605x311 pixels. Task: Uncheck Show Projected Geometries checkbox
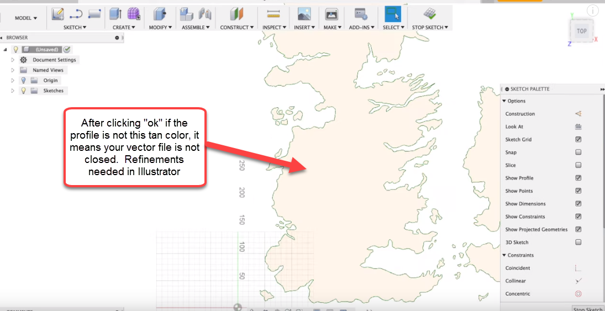578,229
